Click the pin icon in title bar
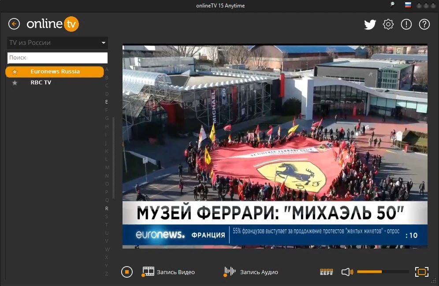Image resolution: width=439 pixels, height=286 pixels. (x=393, y=4)
